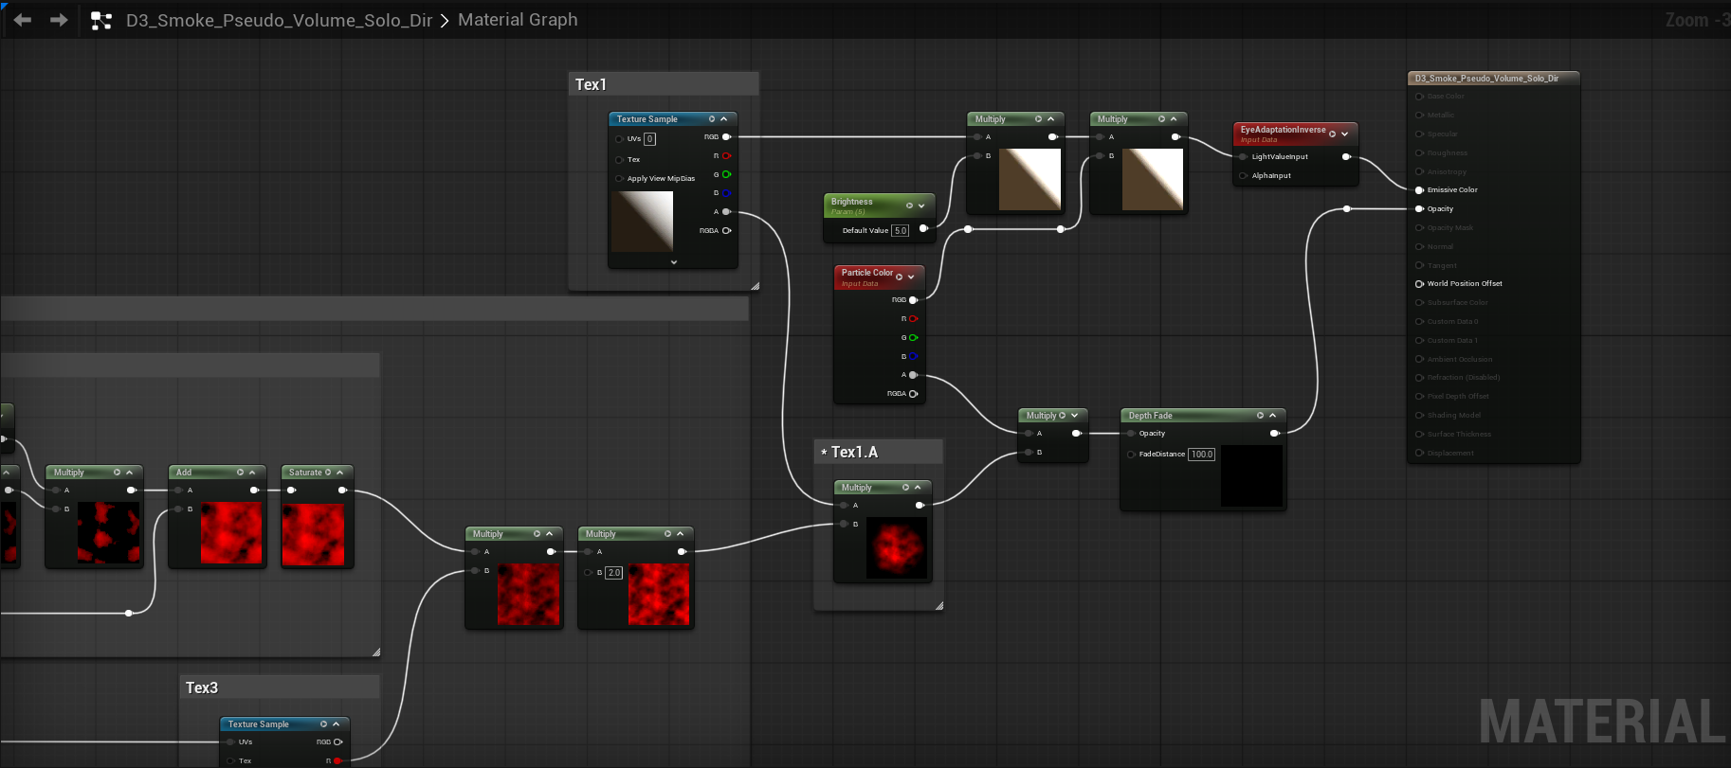This screenshot has width=1731, height=768.
Task: Expand the Particle Color node chevron
Action: 911,277
